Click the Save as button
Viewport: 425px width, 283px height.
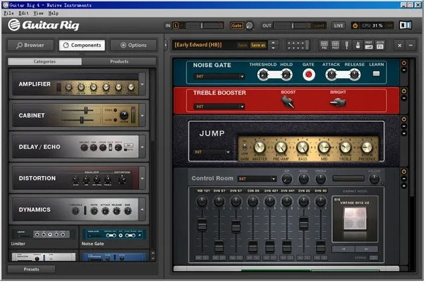(258, 45)
